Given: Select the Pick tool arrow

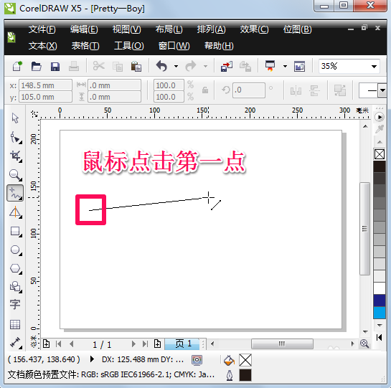Looking at the screenshot, I should [15, 118].
